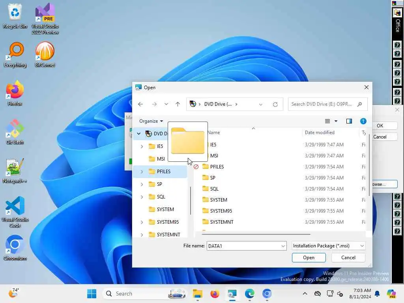The image size is (404, 303).
Task: Launch BitComet from the desktop
Action: [45, 54]
